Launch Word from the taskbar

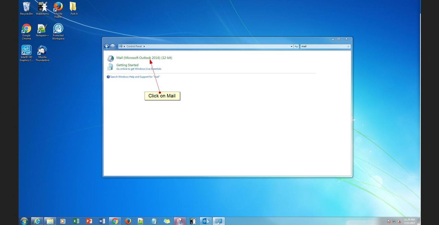tap(102, 221)
